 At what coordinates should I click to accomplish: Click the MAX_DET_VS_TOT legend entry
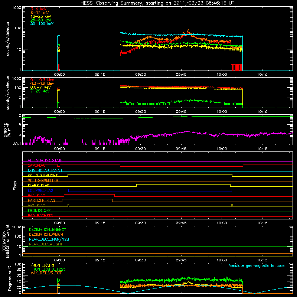click(x=46, y=273)
